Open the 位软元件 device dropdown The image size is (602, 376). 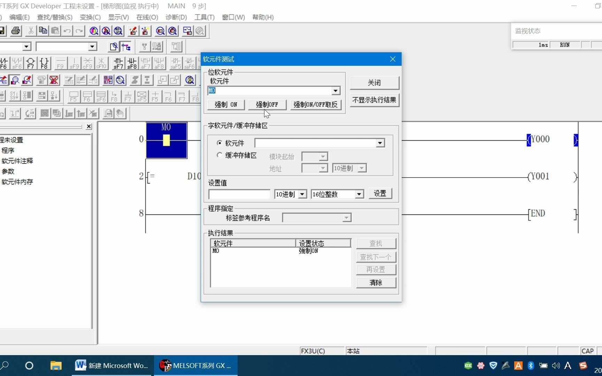click(335, 91)
